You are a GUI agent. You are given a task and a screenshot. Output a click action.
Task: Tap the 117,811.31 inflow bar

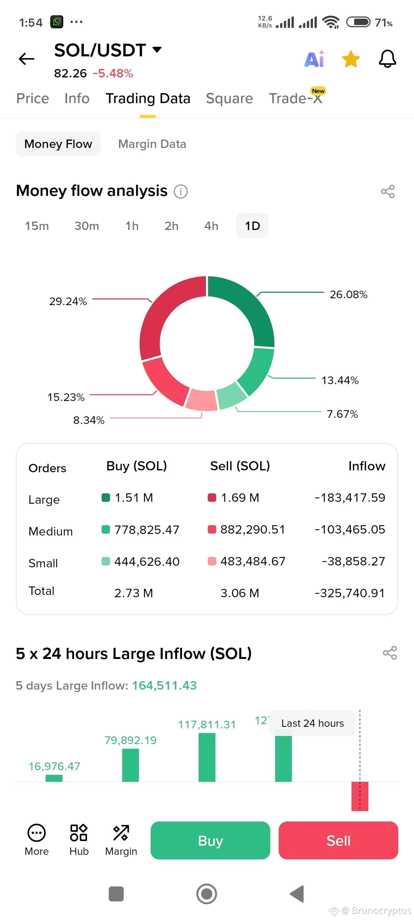(x=207, y=757)
